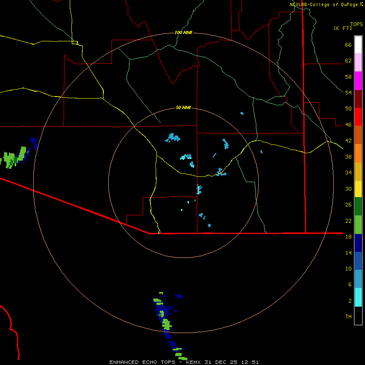Image resolution: width=365 pixels, height=365 pixels.
Task: Click the light pink legend swatch
Action: click(x=358, y=62)
